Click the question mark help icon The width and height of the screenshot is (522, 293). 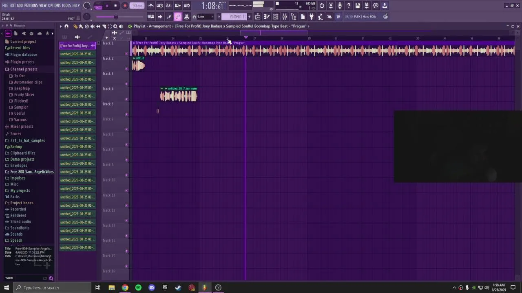pos(349,6)
